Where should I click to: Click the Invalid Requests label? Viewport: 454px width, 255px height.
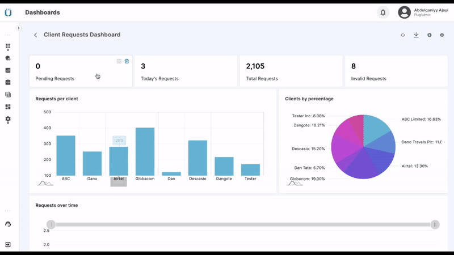pos(368,79)
